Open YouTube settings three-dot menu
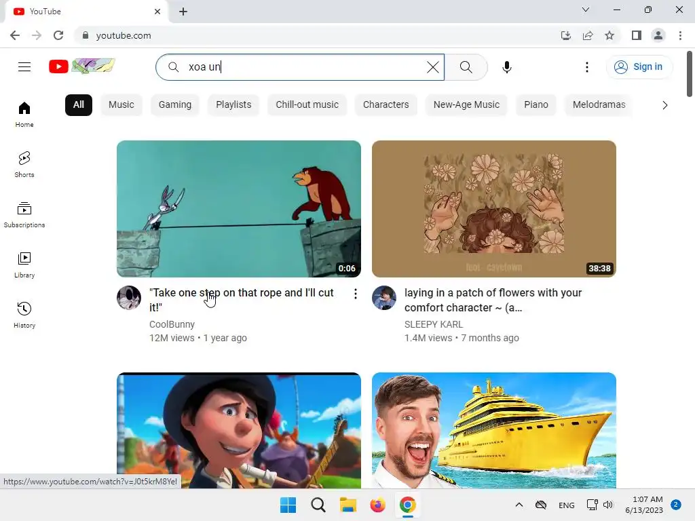 (x=587, y=67)
